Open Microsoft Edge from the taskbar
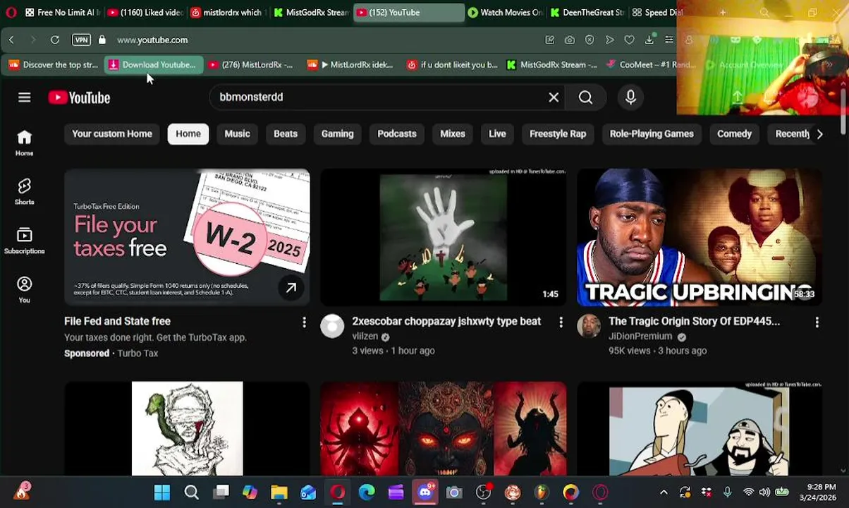This screenshot has width=849, height=508. click(x=367, y=492)
